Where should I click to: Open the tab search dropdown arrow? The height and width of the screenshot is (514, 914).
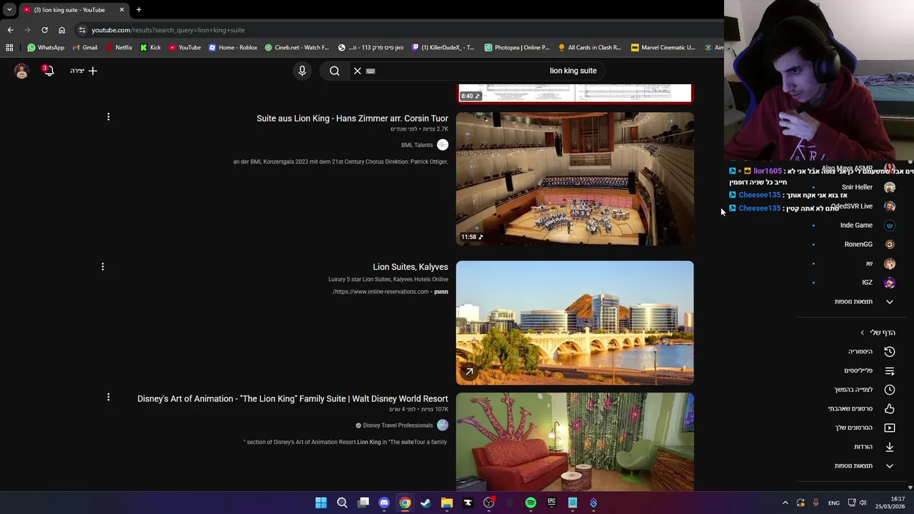pyautogui.click(x=9, y=9)
